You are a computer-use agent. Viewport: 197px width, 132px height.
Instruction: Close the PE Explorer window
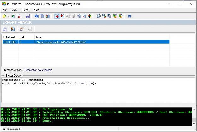(191, 4)
